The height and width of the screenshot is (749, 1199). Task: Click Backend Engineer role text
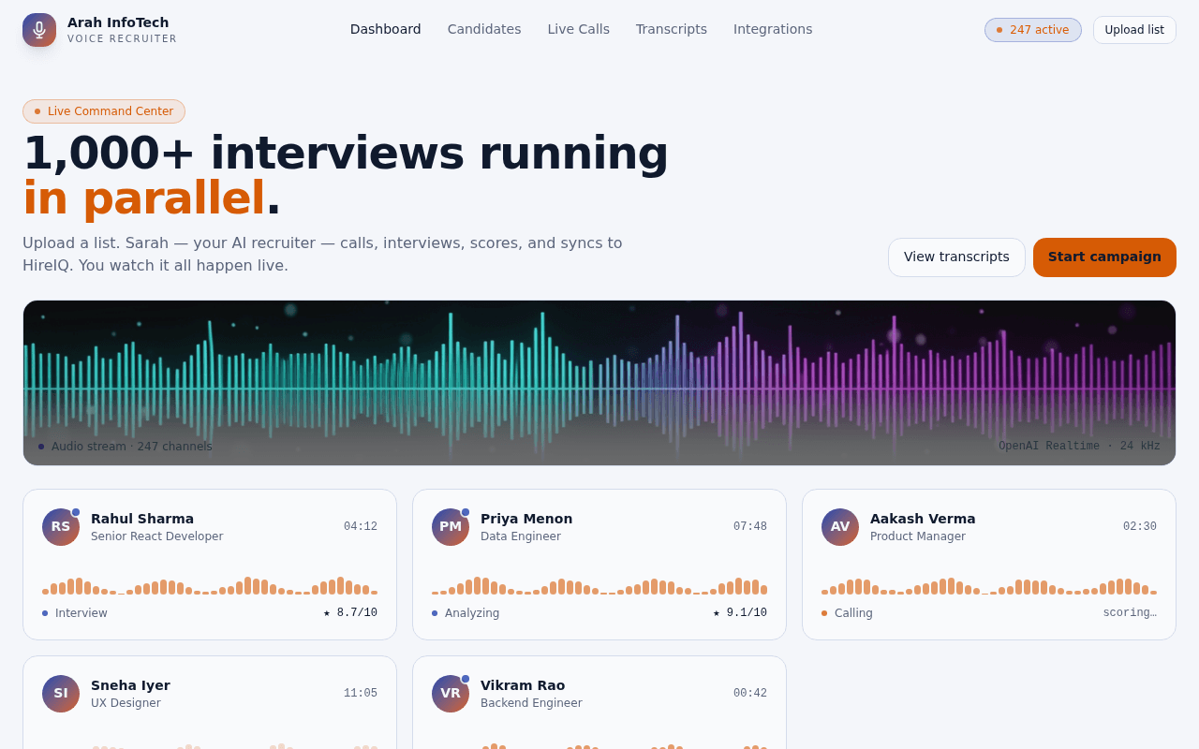[x=531, y=703]
